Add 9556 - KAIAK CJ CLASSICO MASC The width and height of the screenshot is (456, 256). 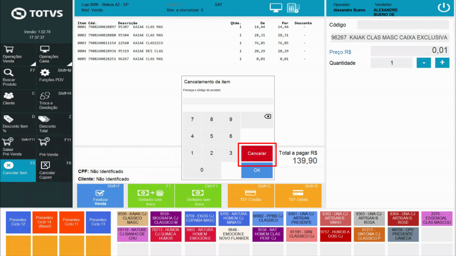132,219
